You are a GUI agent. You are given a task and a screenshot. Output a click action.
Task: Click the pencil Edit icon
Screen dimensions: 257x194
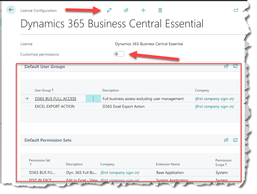109,10
